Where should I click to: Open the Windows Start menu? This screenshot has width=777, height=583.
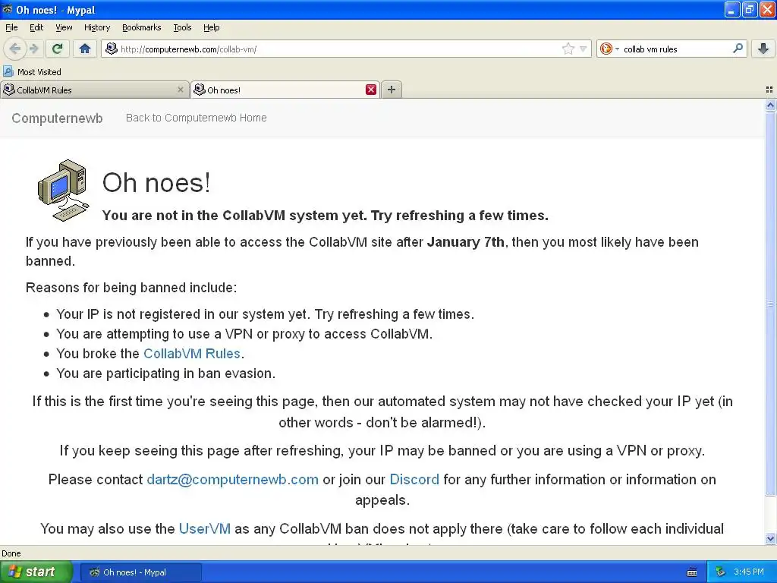pos(36,572)
